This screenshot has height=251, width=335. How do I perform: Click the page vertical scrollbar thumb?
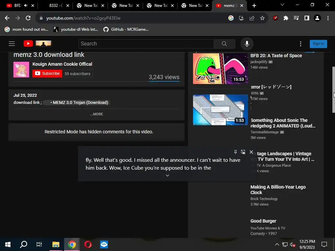pos(333,90)
